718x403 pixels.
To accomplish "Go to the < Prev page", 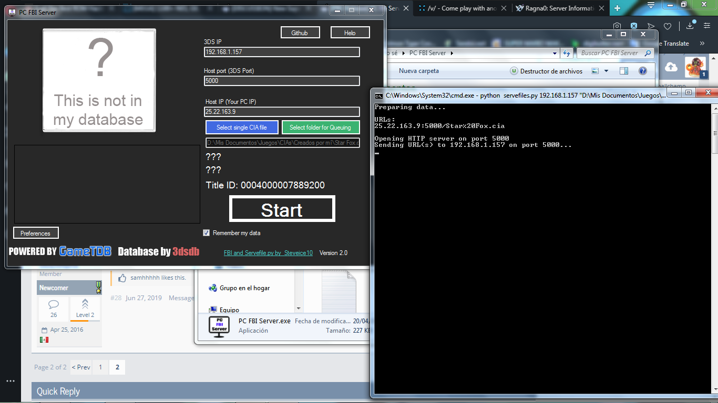I will point(81,367).
